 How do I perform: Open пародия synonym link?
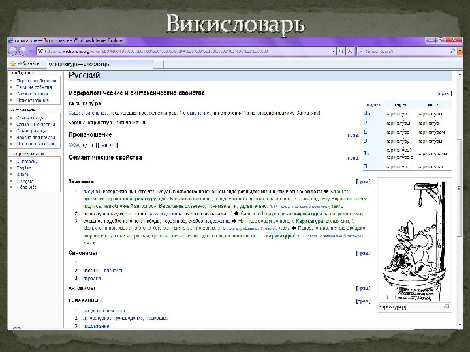click(x=92, y=278)
